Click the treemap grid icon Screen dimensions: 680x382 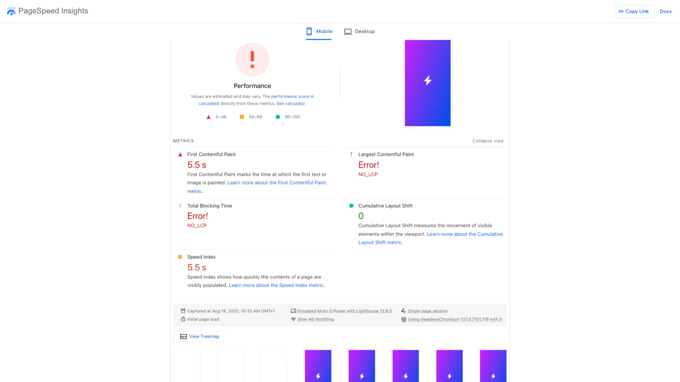click(x=183, y=336)
